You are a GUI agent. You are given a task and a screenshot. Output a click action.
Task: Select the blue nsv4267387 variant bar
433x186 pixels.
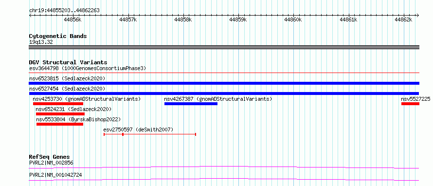tap(191, 104)
